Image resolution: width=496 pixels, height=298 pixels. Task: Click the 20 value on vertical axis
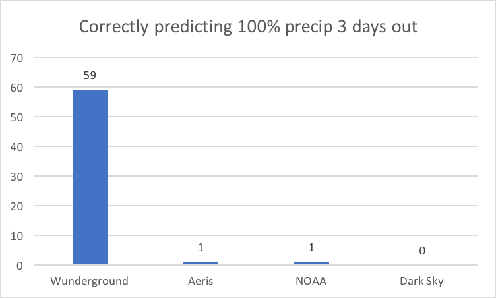click(x=16, y=206)
